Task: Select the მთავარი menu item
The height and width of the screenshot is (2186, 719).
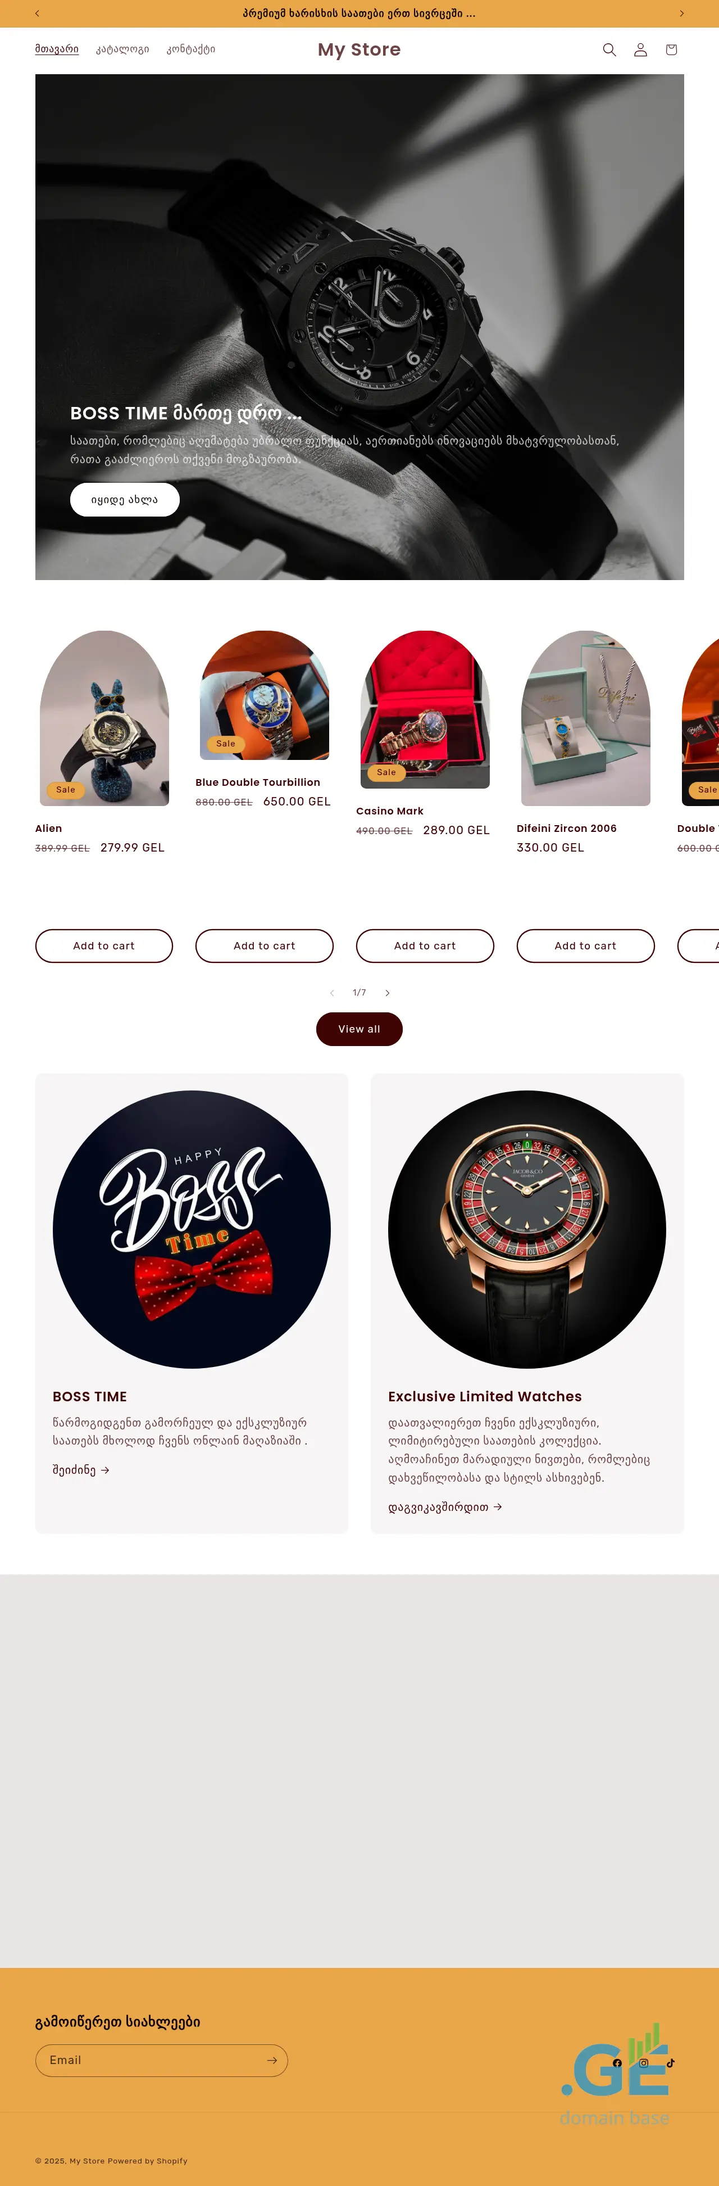Action: pyautogui.click(x=57, y=49)
